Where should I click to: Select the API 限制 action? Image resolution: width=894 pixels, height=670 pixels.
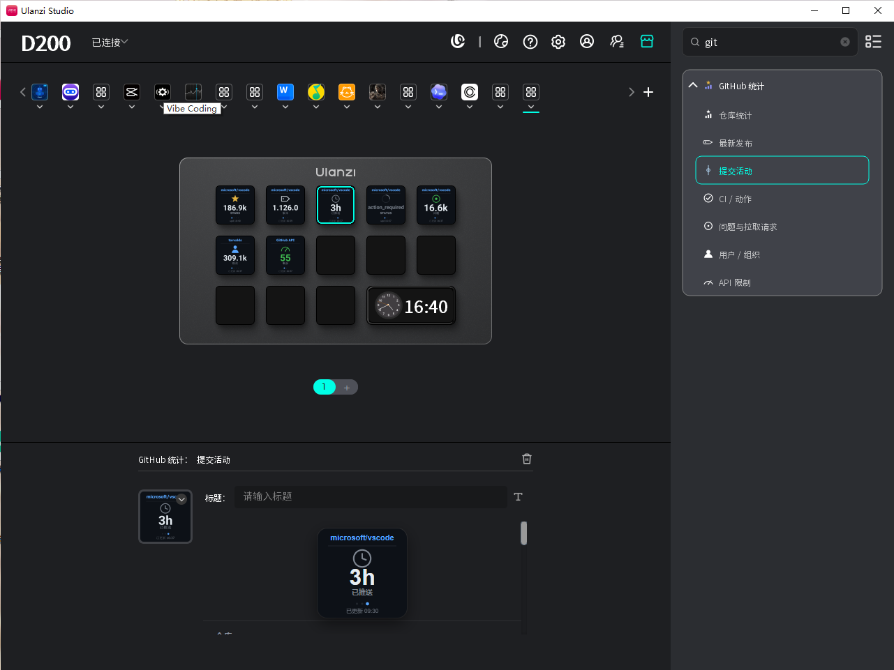(x=782, y=282)
